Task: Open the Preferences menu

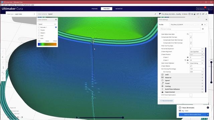Action: click(27, 5)
